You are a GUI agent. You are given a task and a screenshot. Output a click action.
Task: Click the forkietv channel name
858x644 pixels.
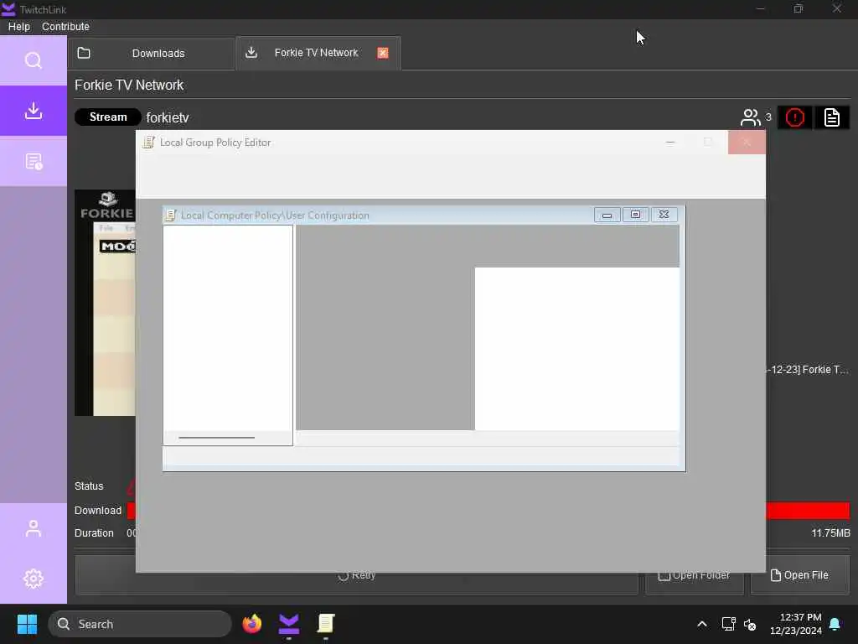(x=168, y=117)
